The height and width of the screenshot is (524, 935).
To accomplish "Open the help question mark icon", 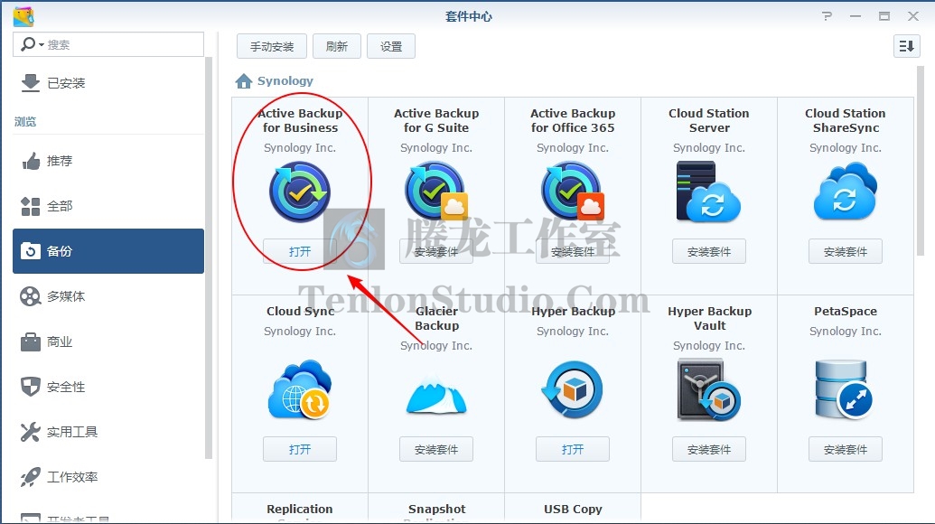I will (x=827, y=16).
